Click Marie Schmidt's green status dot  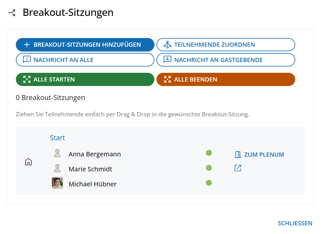coord(209,168)
